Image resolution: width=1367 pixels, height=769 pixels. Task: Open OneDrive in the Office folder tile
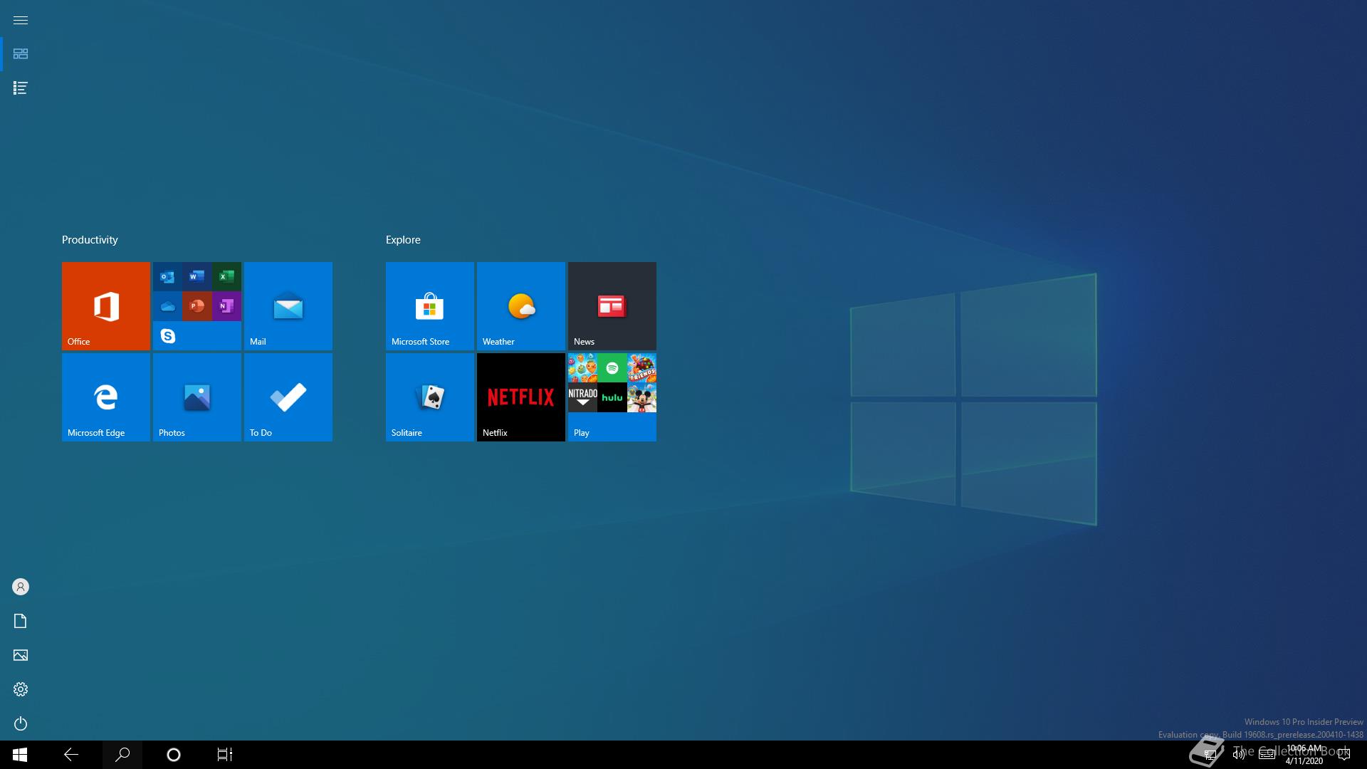point(167,306)
